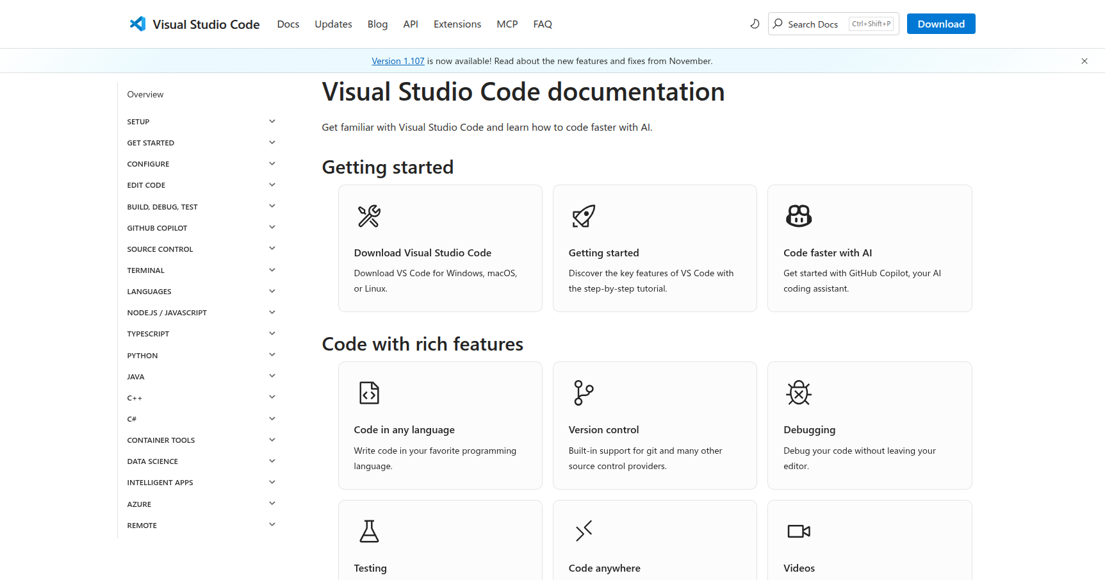Image resolution: width=1105 pixels, height=580 pixels.
Task: Open the Version 1.107 release link
Action: pos(398,62)
